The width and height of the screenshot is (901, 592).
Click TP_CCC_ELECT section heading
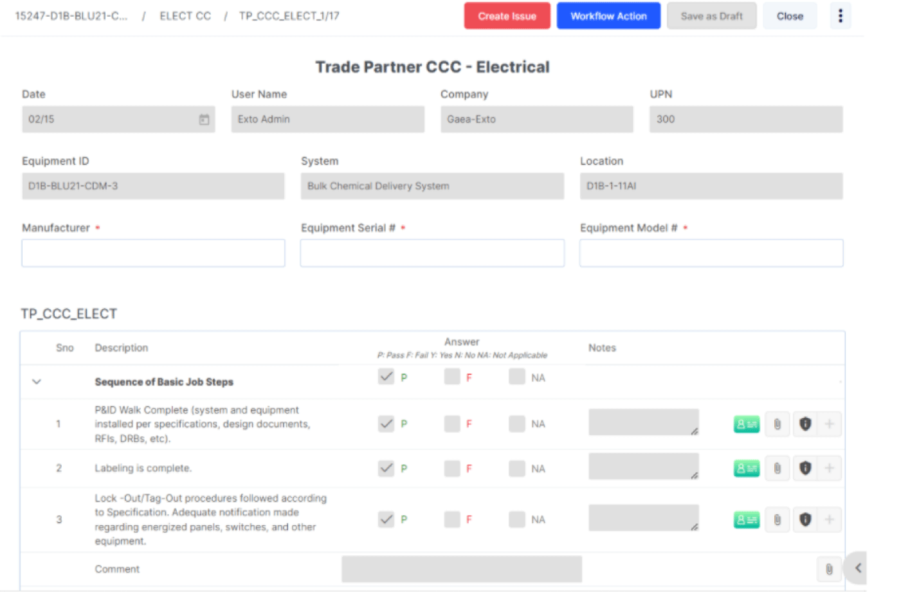pos(69,314)
